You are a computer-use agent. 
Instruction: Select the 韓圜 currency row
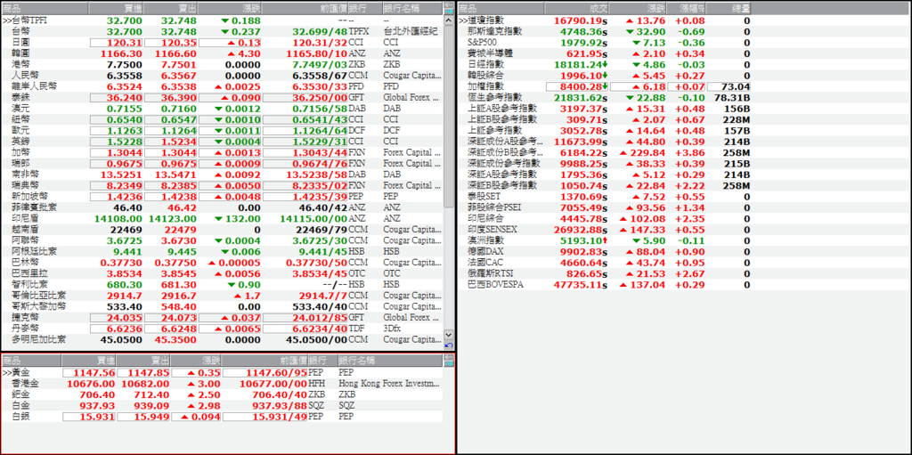222,53
